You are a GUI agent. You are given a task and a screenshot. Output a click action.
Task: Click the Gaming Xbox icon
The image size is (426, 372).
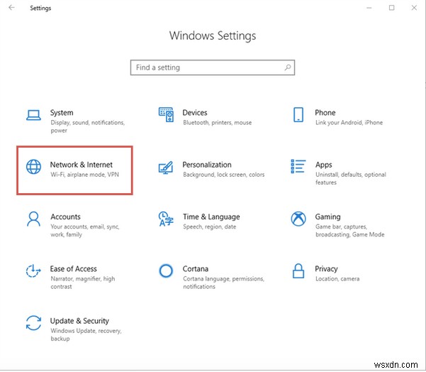point(298,219)
